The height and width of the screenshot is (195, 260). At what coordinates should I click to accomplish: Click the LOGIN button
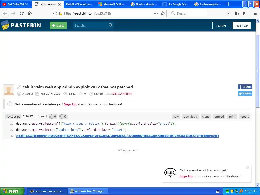click(x=221, y=26)
